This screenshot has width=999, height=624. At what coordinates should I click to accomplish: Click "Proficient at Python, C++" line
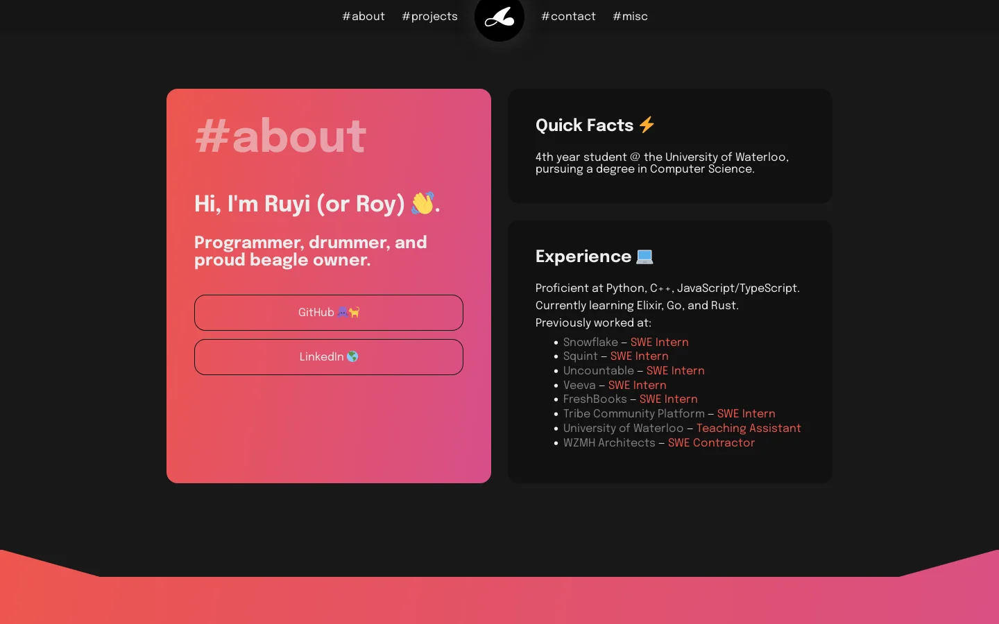[667, 288]
